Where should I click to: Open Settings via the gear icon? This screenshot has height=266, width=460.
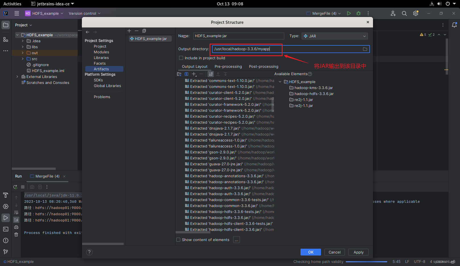[x=415, y=13]
